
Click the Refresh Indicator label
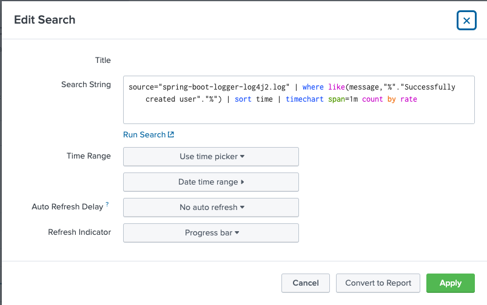coord(79,232)
